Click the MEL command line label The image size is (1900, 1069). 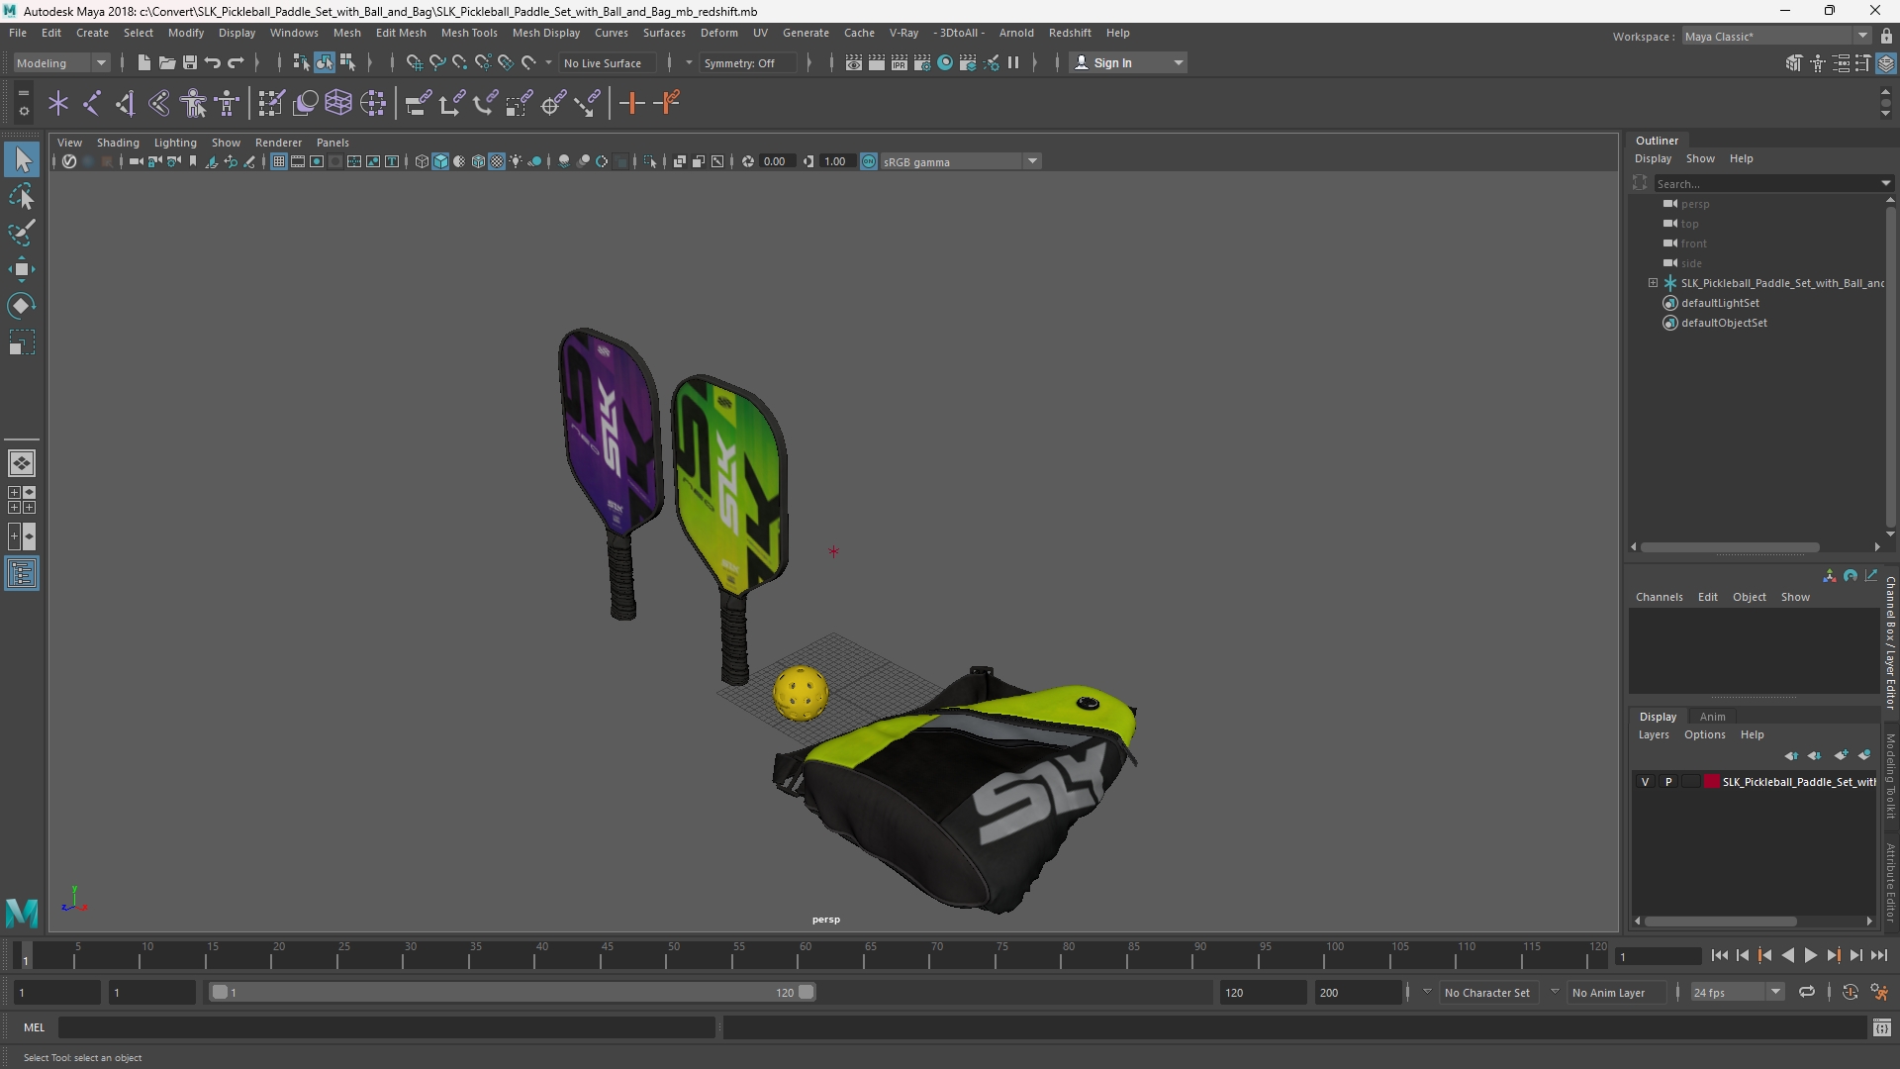pyautogui.click(x=35, y=1027)
